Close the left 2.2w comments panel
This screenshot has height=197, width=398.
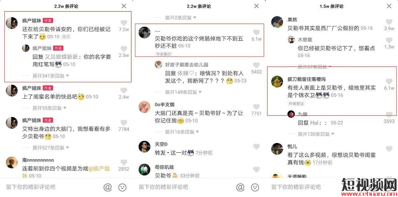pyautogui.click(x=124, y=6)
